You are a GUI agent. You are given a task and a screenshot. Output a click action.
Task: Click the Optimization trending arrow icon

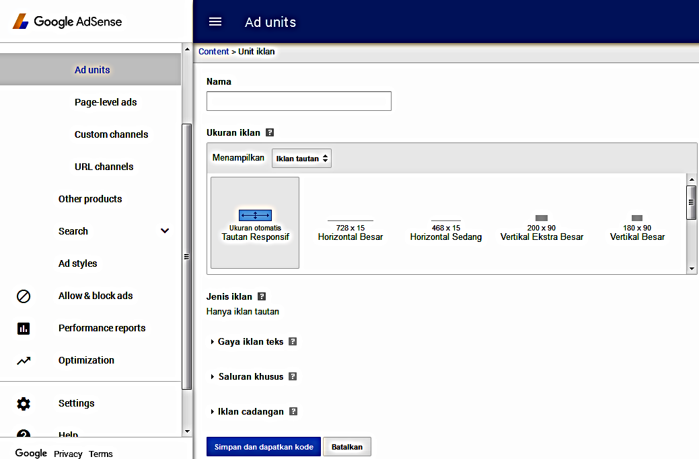[23, 360]
